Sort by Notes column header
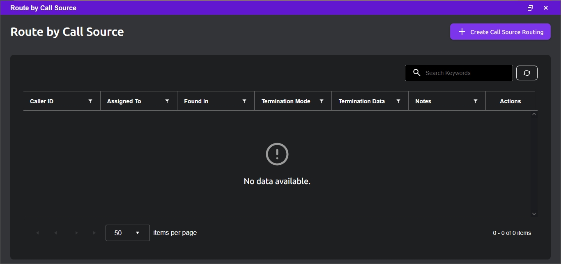The width and height of the screenshot is (561, 264). [423, 101]
